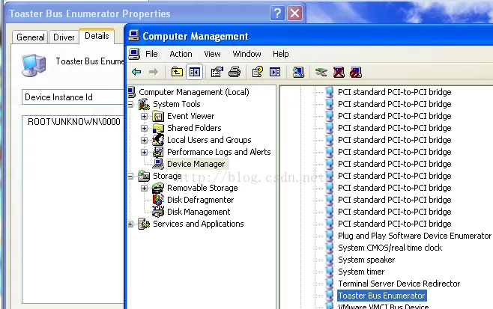Open the Window menu
493x309 pixels.
click(x=246, y=54)
